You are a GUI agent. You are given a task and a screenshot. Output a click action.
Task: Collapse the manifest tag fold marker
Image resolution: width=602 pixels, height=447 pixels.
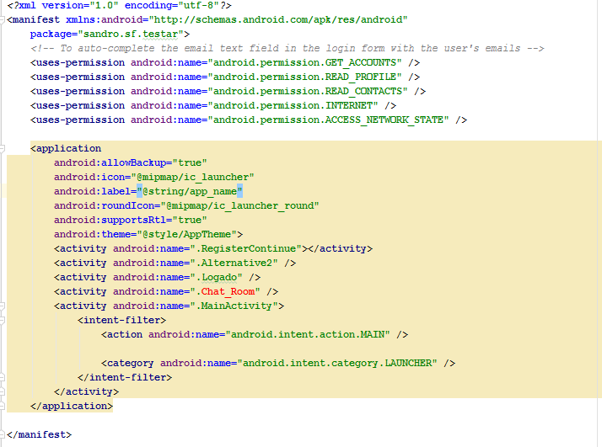click(2, 19)
